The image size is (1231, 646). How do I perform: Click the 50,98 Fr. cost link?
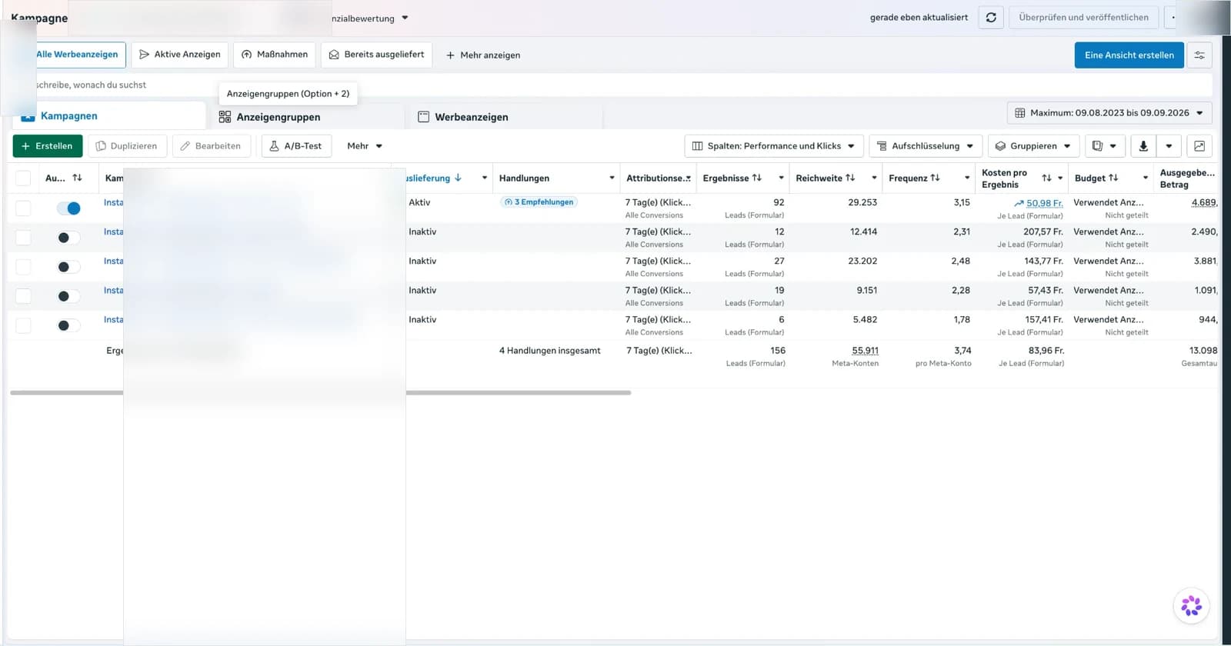[1044, 203]
